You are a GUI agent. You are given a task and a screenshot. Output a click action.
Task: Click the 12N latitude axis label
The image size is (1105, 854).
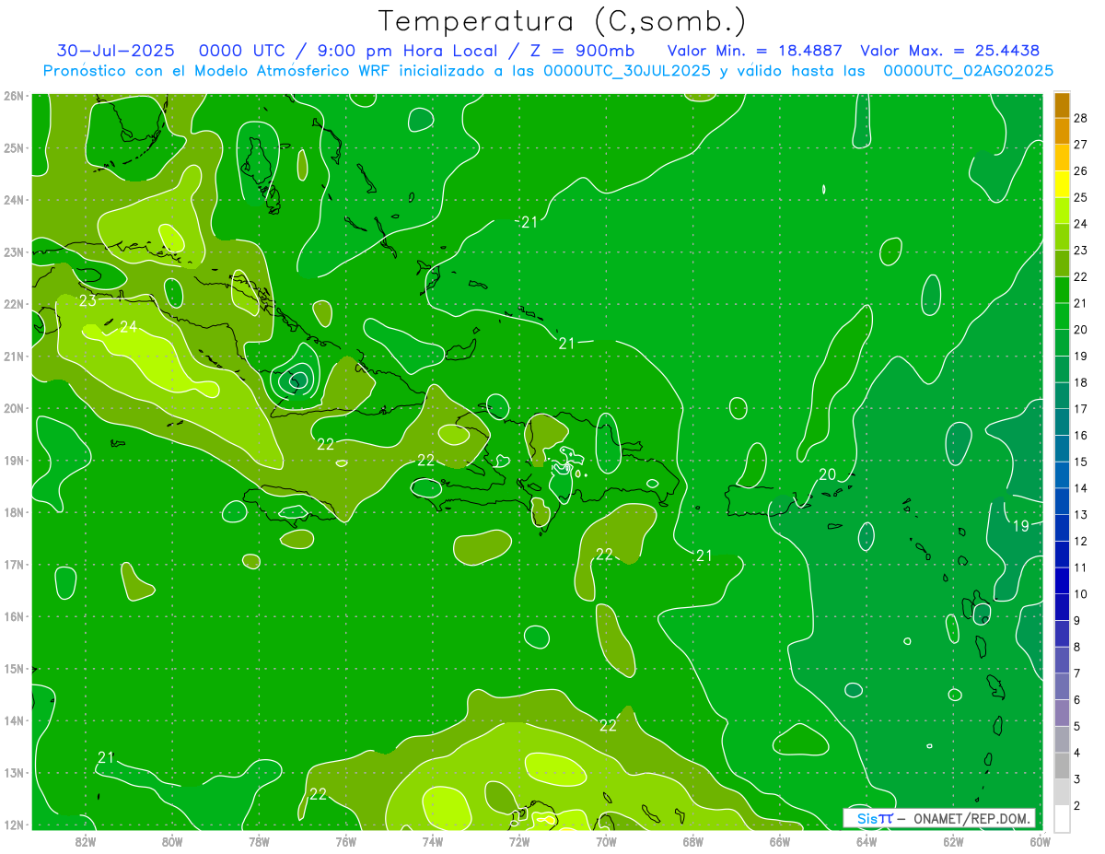point(13,825)
